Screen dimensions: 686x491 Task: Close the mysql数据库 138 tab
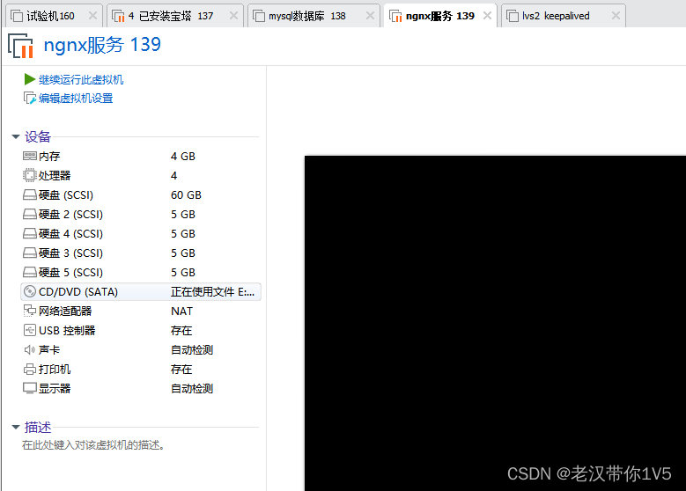(x=370, y=16)
